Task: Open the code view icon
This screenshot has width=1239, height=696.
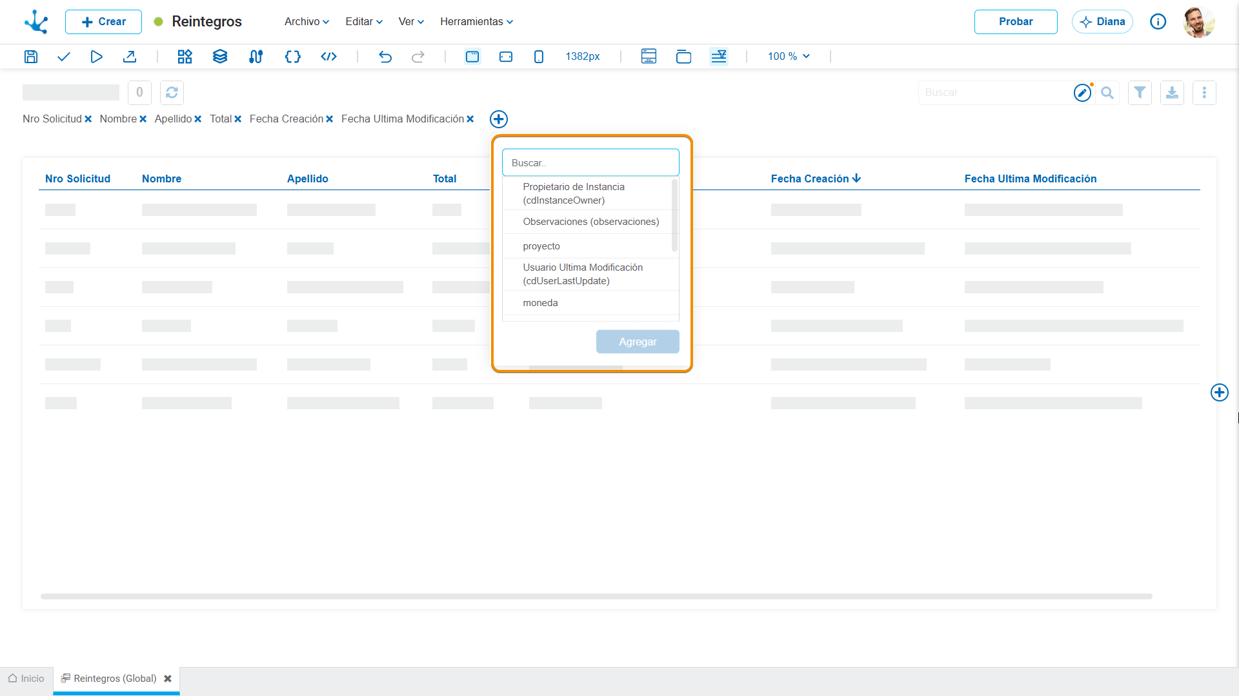Action: [328, 57]
